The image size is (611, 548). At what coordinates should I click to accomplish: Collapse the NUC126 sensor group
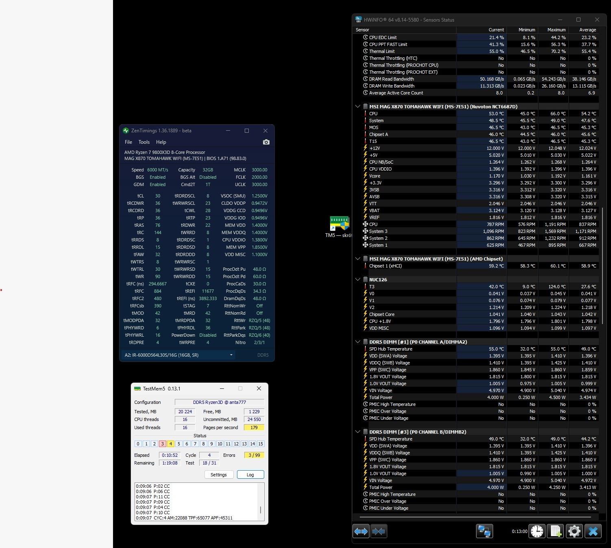(x=358, y=280)
